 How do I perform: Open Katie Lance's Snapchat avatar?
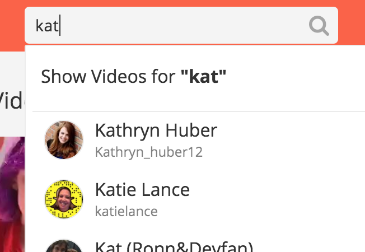pos(64,199)
